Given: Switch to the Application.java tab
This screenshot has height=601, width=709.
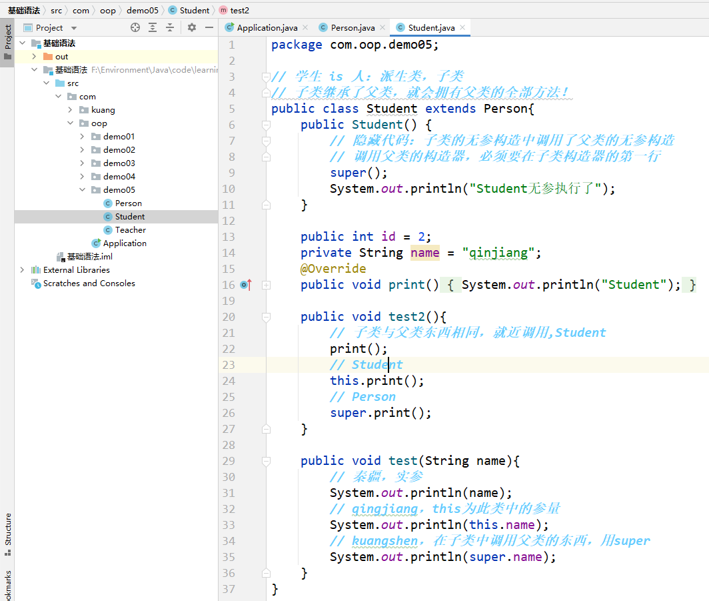Looking at the screenshot, I should 267,27.
